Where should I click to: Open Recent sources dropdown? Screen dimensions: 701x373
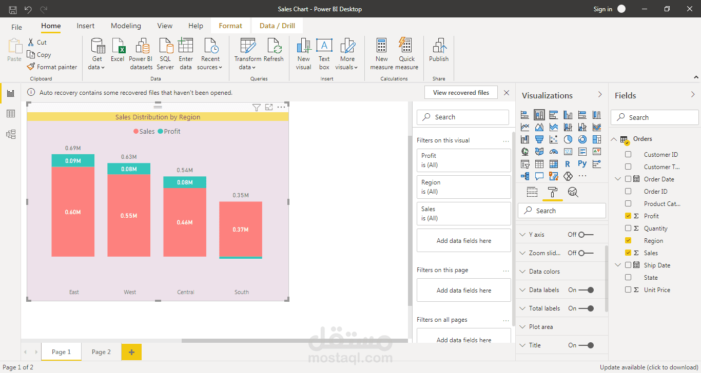click(x=210, y=54)
